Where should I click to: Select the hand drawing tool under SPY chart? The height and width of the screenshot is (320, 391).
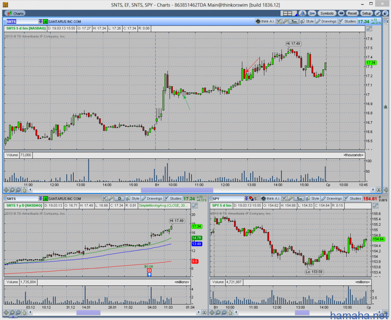pos(230,312)
